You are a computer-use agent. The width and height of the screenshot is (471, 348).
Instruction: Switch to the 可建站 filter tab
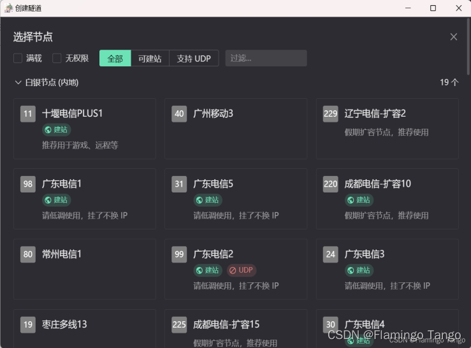tap(150, 58)
